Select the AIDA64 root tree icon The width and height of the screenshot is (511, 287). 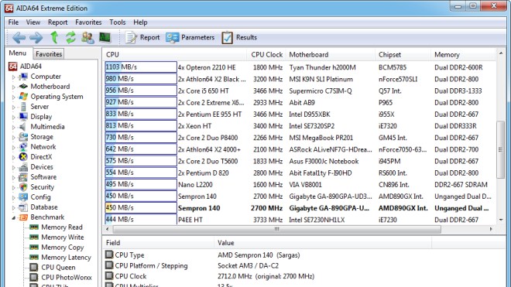12,67
